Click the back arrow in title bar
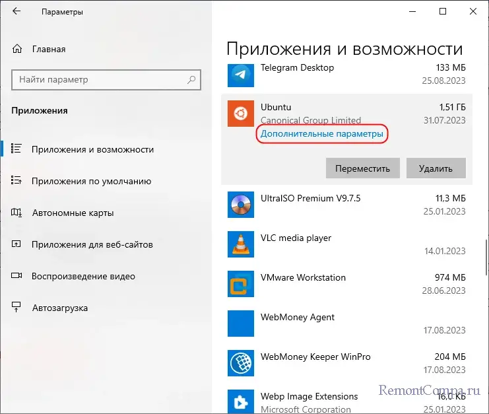Screen dimensions: 489x414 pos(17,12)
